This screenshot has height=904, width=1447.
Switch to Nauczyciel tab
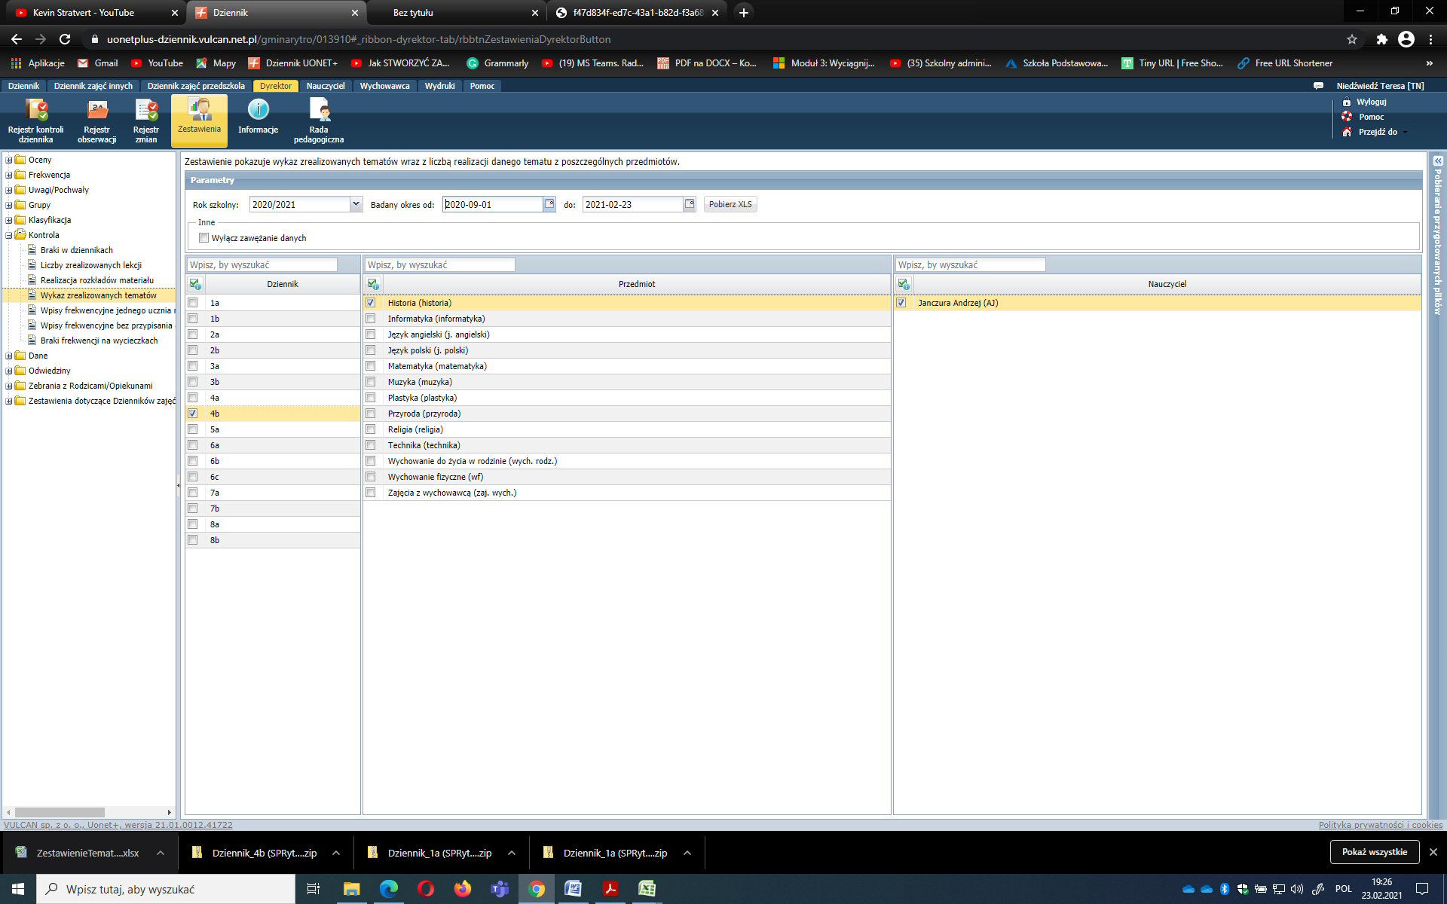[x=325, y=86]
